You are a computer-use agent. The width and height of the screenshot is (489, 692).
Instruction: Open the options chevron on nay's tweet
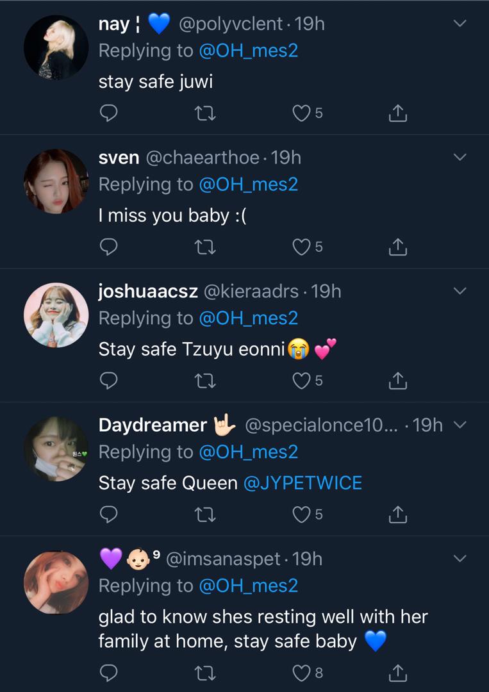[x=460, y=24]
